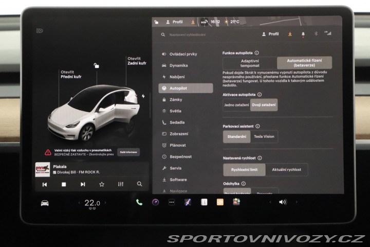Image resolution: width=370 pixels, height=247 pixels.
Task: Click the volume speaker icon
Action: [283, 202]
